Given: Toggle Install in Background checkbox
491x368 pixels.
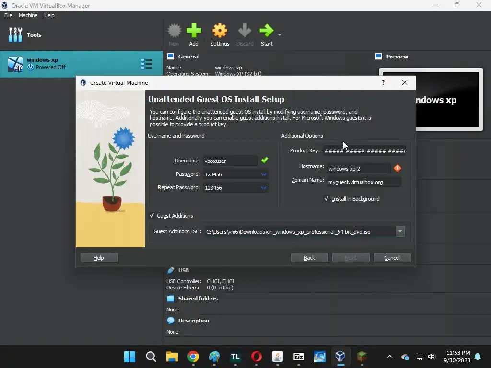Looking at the screenshot, I should click(326, 199).
